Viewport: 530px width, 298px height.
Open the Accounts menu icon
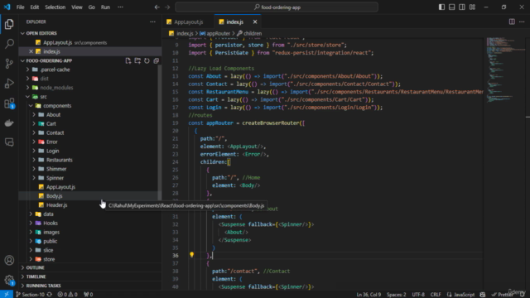coord(9,260)
